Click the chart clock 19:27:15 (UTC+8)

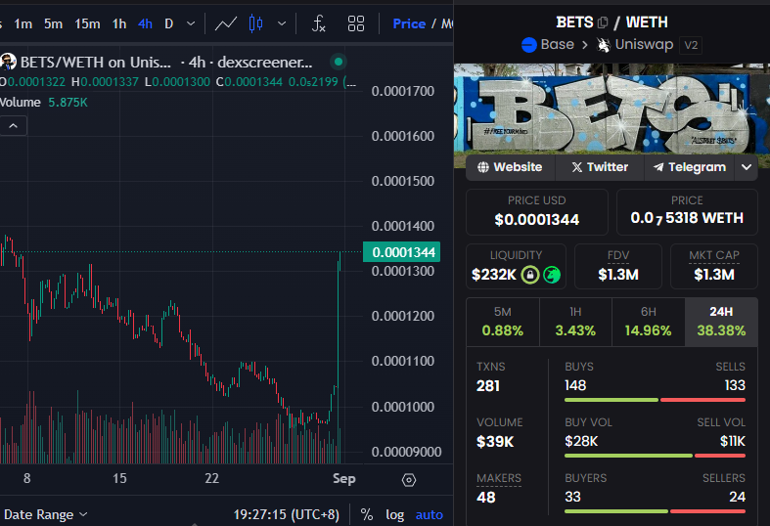pyautogui.click(x=287, y=514)
